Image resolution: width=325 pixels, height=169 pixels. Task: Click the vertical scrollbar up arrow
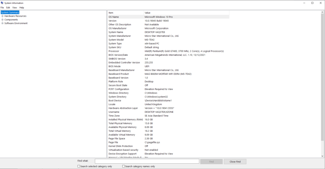322,12
